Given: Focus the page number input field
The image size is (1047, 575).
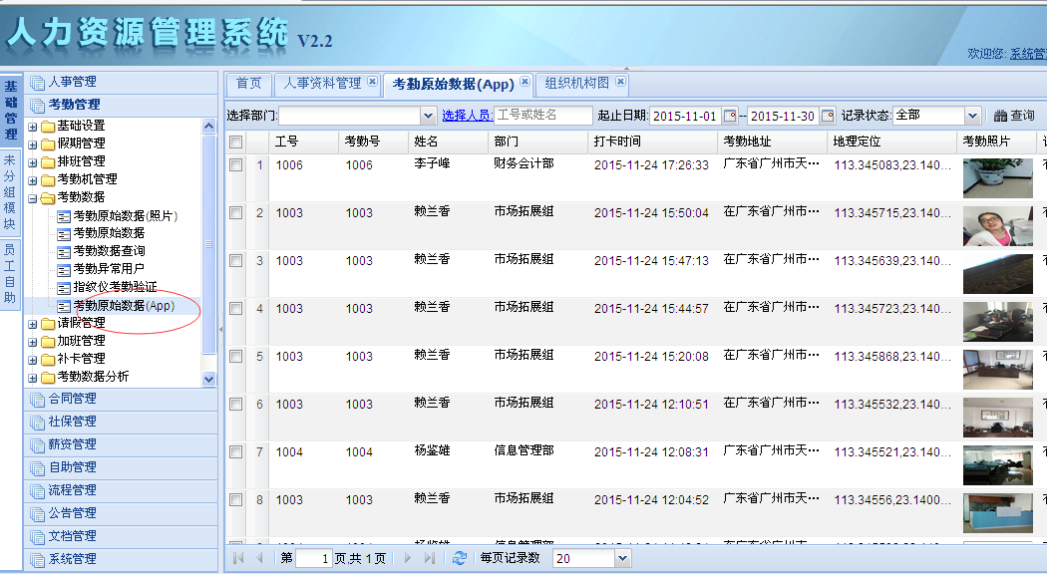Looking at the screenshot, I should click(314, 558).
